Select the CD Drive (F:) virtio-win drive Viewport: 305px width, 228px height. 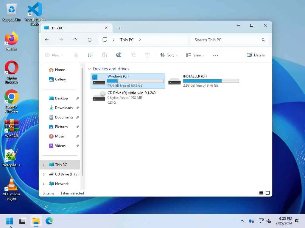click(127, 97)
